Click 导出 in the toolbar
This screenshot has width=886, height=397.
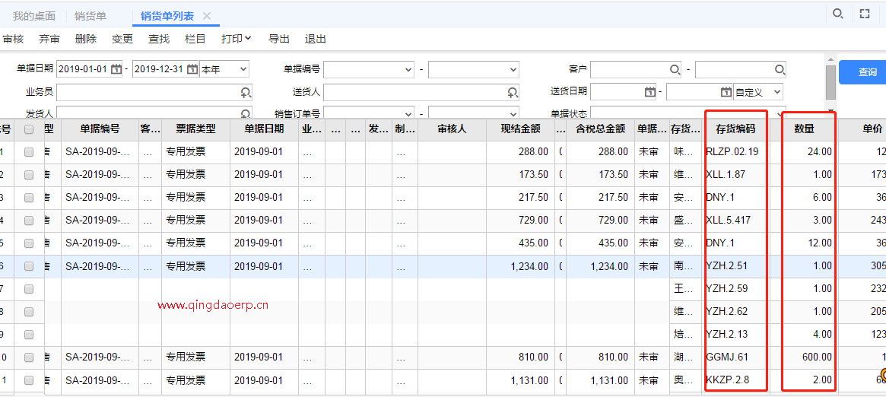pyautogui.click(x=279, y=39)
